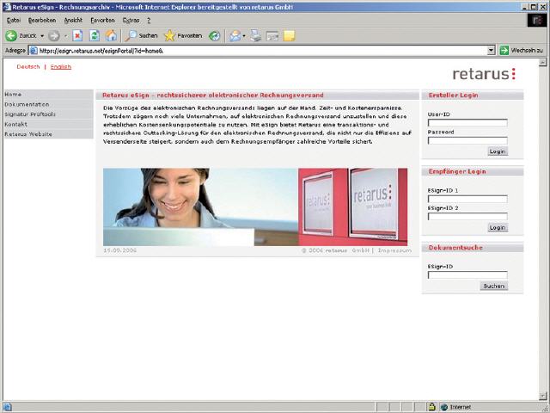The image size is (550, 413).
Task: Open the ? help menu
Action: pos(149,21)
